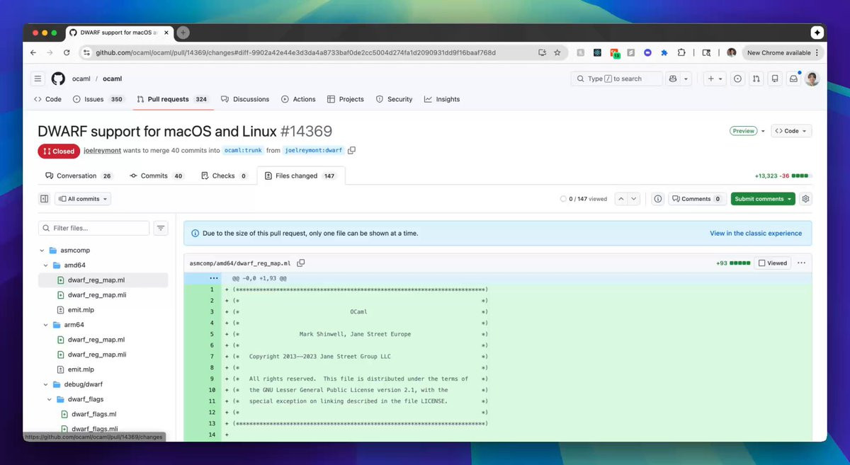
Task: Open a new Chrome tab
Action: pyautogui.click(x=183, y=33)
